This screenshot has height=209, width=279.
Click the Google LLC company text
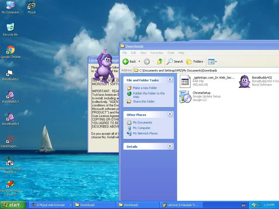200,100
